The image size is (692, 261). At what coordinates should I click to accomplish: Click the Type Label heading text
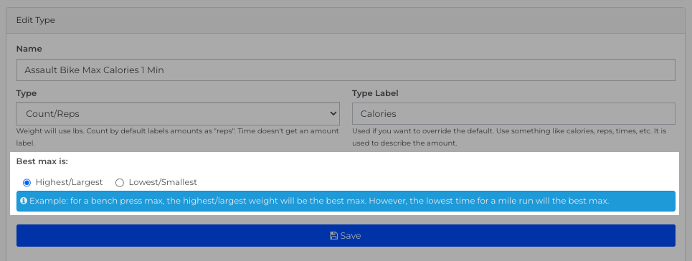(375, 93)
